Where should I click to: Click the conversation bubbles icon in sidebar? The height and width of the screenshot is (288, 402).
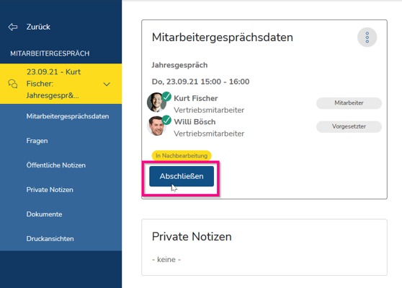coord(13,84)
